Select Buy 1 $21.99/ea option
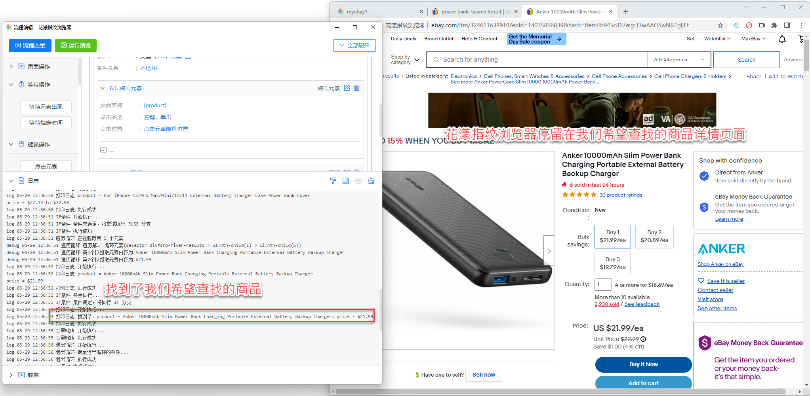This screenshot has height=396, width=810. click(x=613, y=236)
